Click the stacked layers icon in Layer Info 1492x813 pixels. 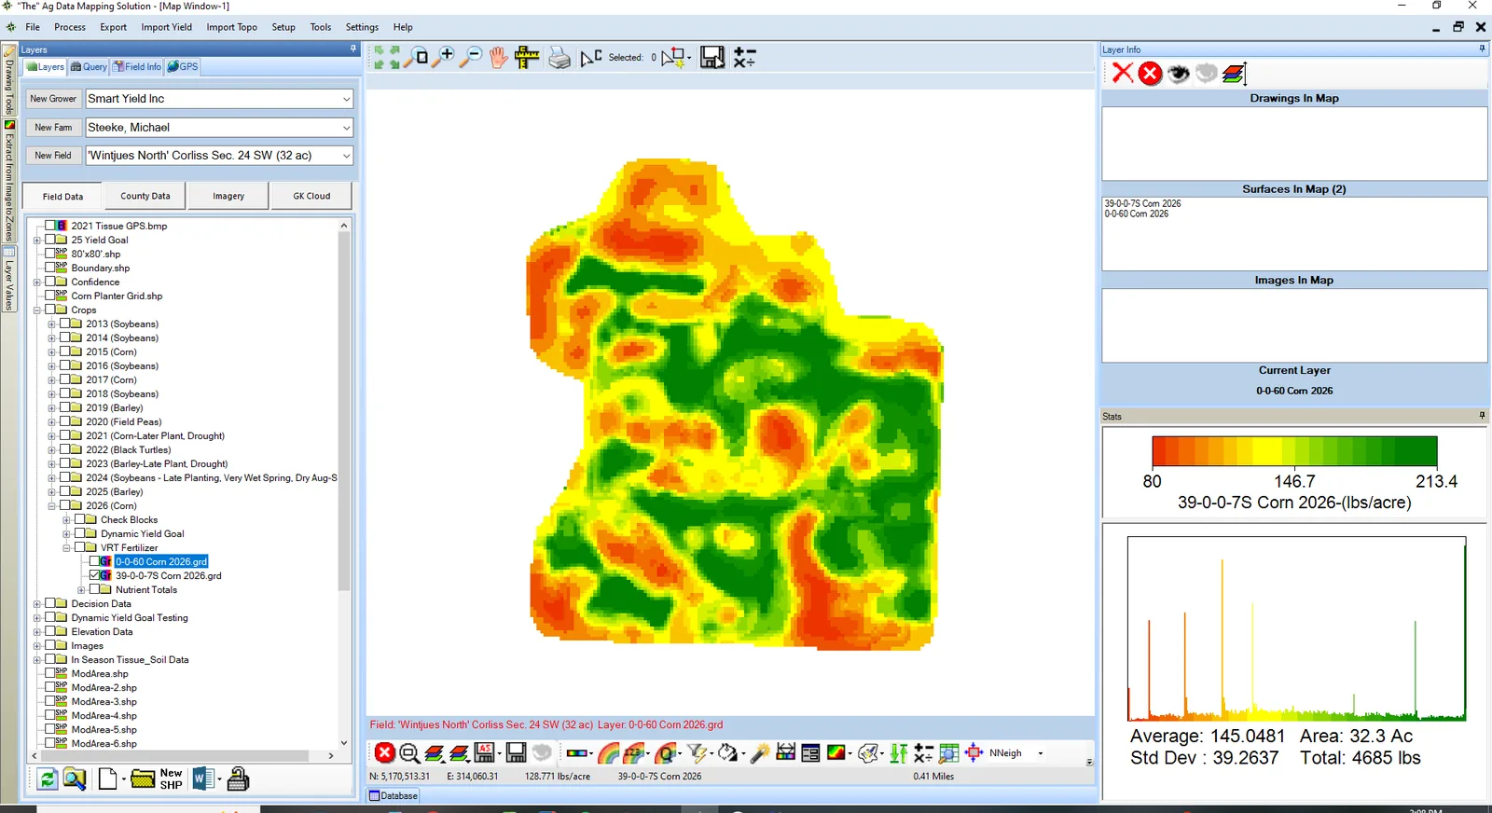point(1235,73)
